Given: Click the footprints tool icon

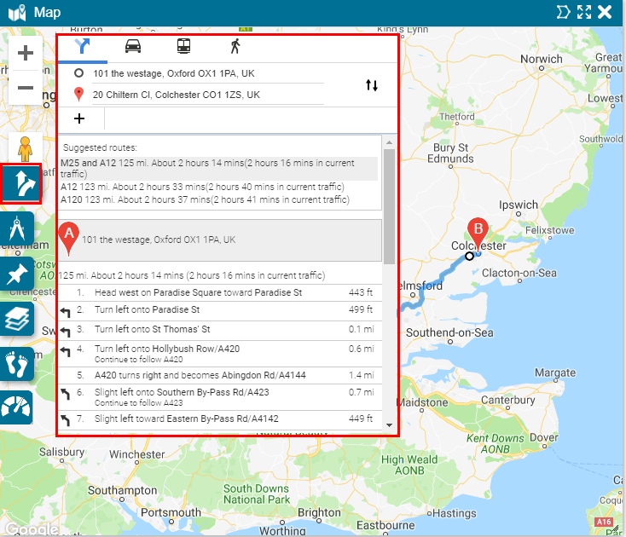Looking at the screenshot, I should pos(17,364).
